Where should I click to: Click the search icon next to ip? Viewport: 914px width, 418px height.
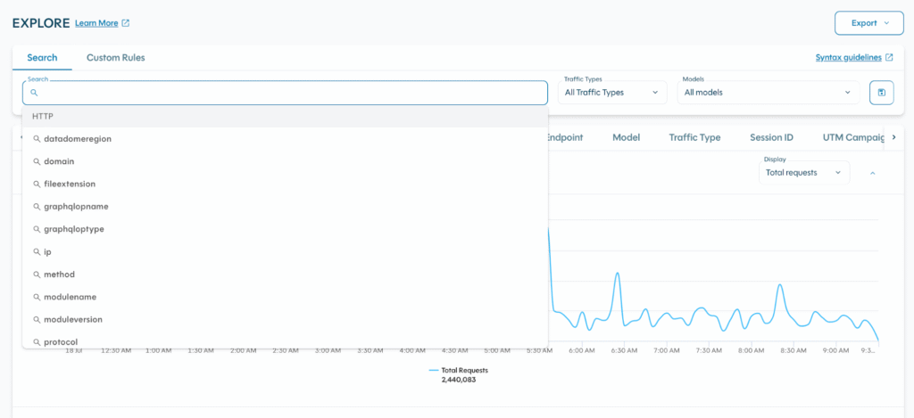click(x=36, y=252)
